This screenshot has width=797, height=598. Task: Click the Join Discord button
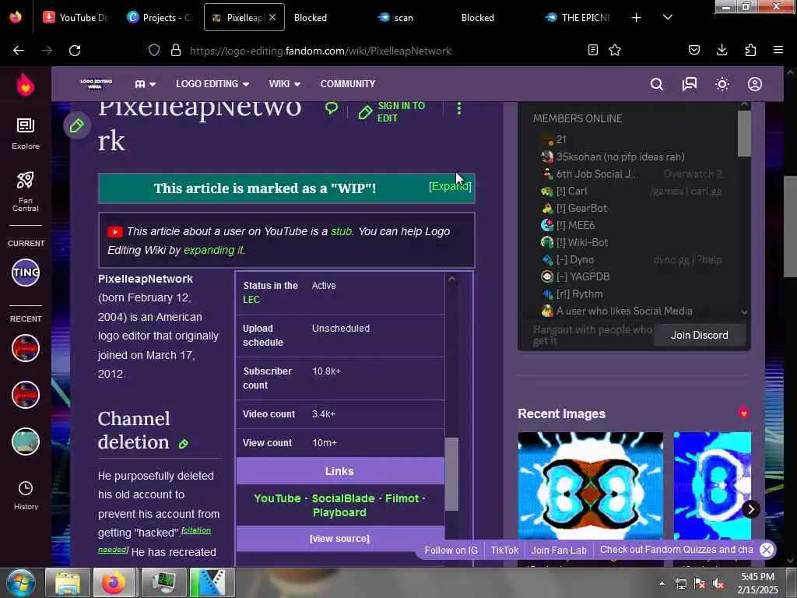[700, 335]
